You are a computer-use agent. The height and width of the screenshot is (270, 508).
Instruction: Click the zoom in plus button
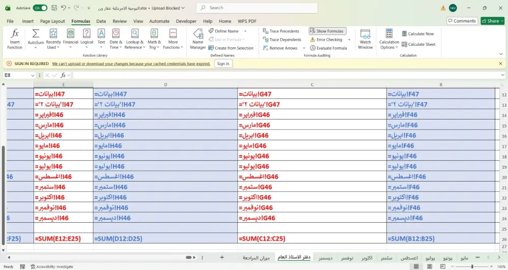[492, 266]
